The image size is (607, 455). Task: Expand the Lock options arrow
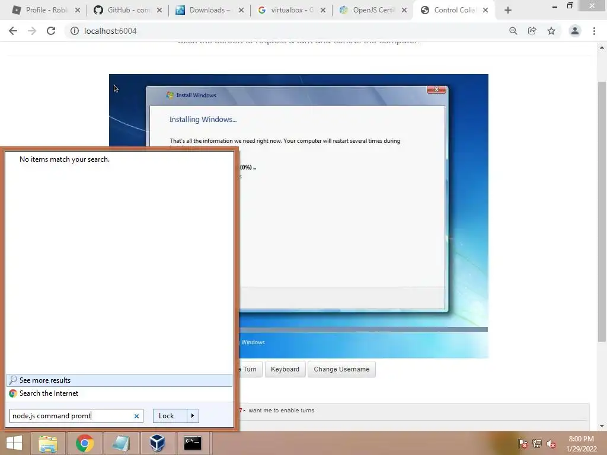pos(193,416)
